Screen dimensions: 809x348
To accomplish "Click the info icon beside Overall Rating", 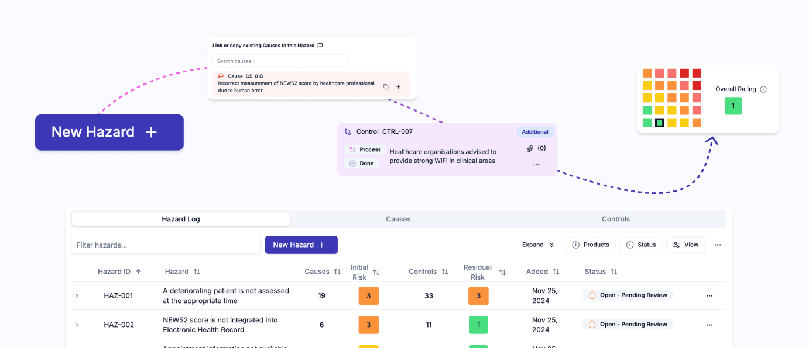I will pos(763,89).
